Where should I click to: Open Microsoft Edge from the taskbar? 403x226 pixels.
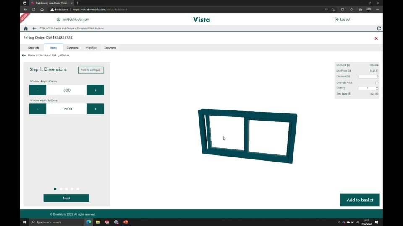click(89, 222)
